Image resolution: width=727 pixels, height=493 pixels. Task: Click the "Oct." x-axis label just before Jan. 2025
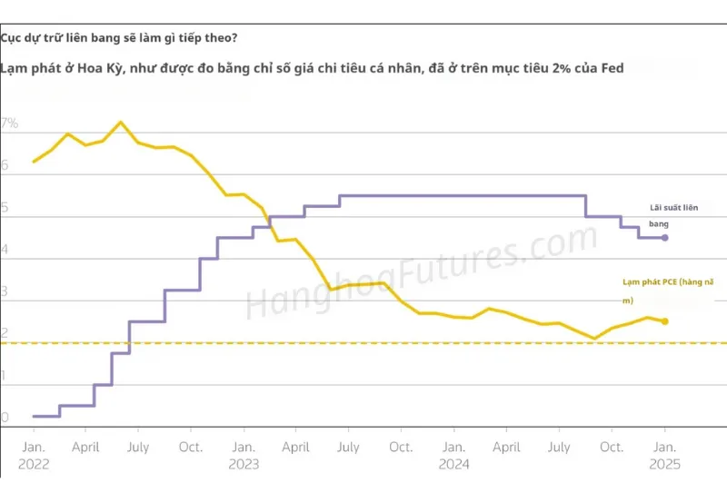pos(612,448)
